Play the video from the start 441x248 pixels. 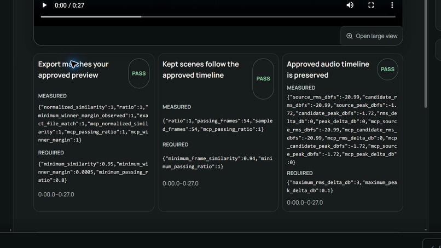(44, 5)
